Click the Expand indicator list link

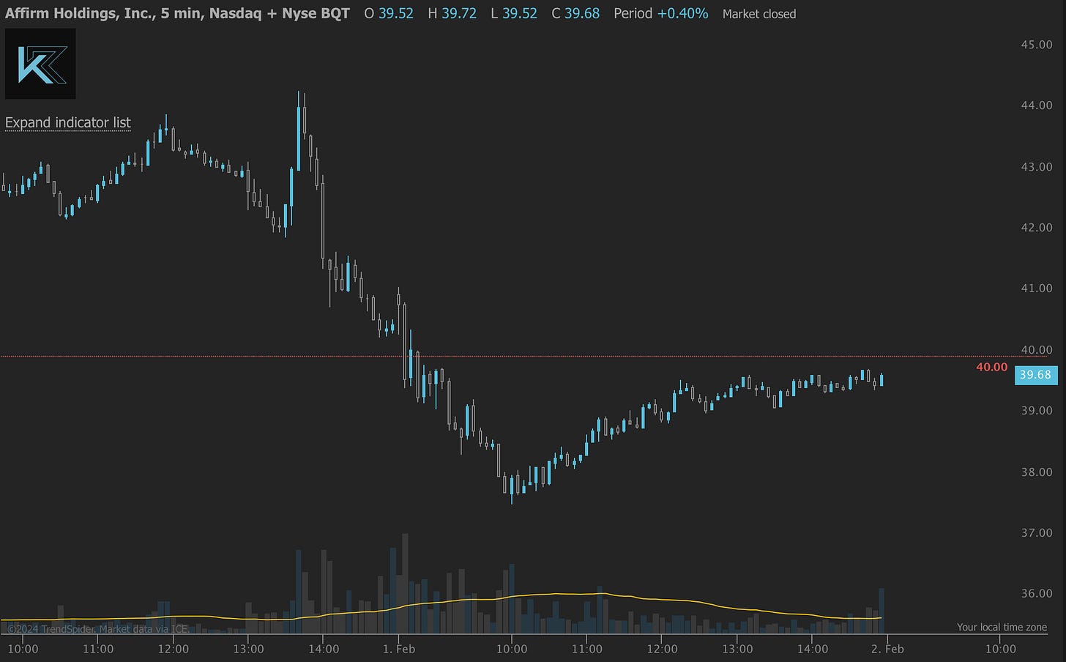[68, 122]
